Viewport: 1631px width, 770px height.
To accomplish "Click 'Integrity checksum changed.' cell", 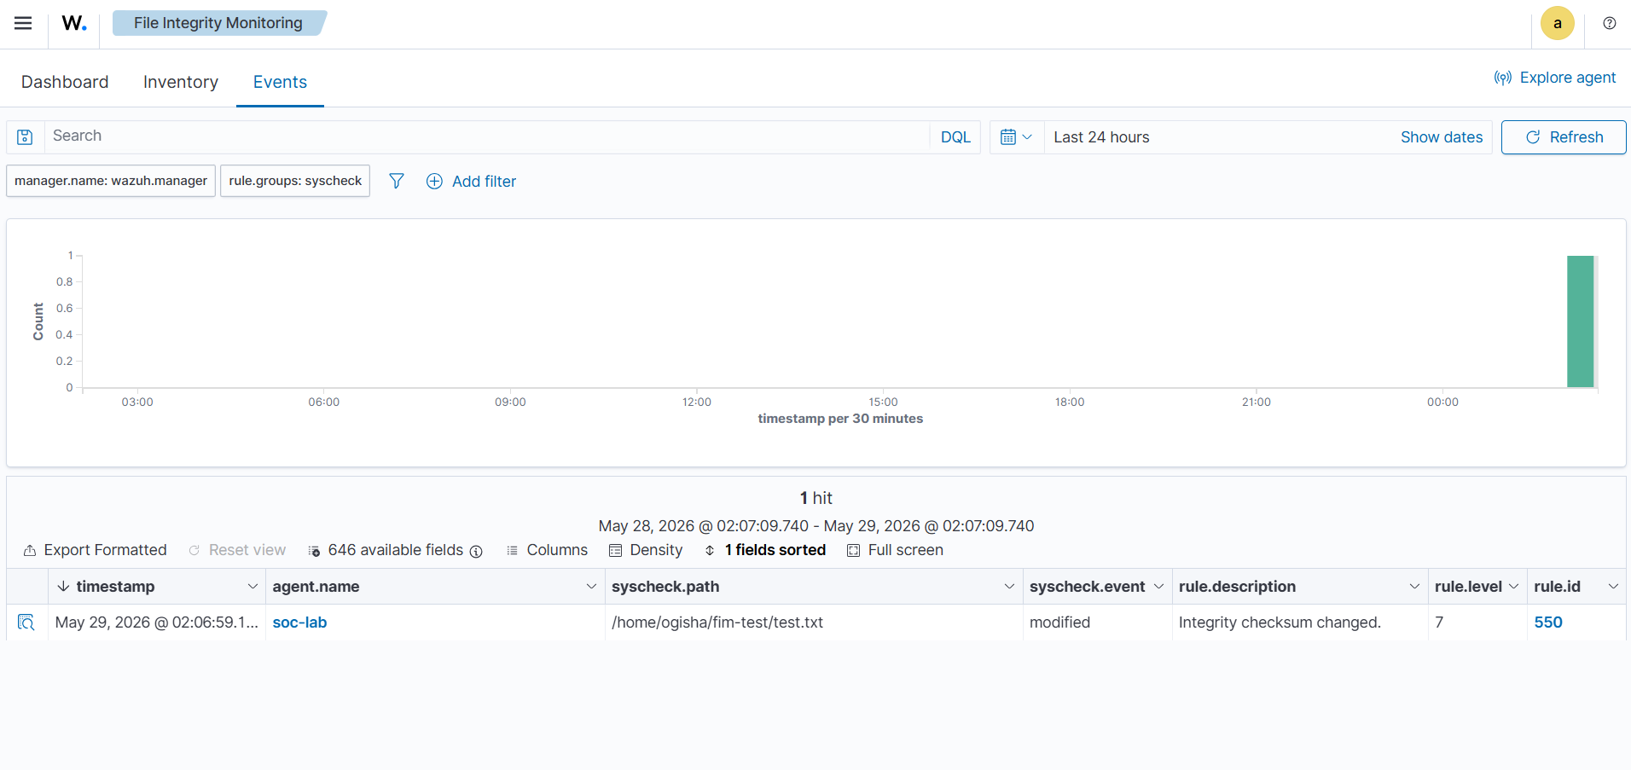I will [x=1300, y=622].
